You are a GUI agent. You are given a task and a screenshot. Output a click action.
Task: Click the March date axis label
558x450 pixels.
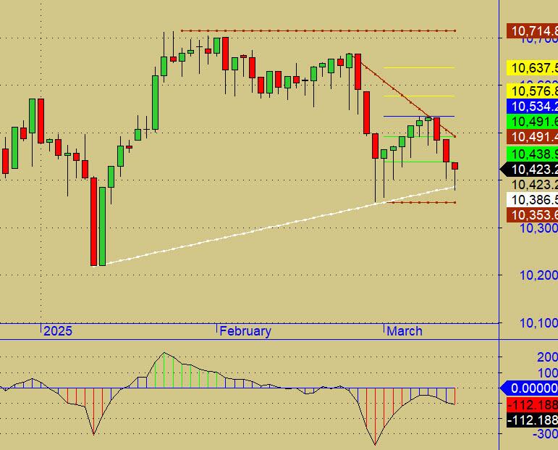[x=405, y=331]
